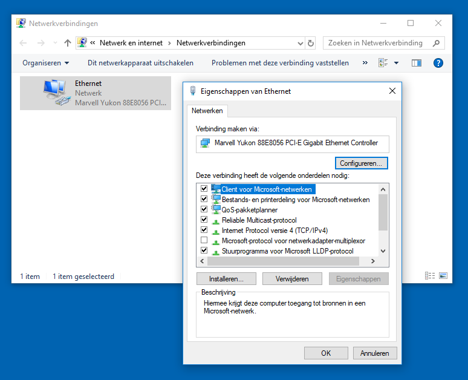Uncheck Reliable Multicast-protocol
Viewport: 468px width, 380px height.
tap(204, 220)
